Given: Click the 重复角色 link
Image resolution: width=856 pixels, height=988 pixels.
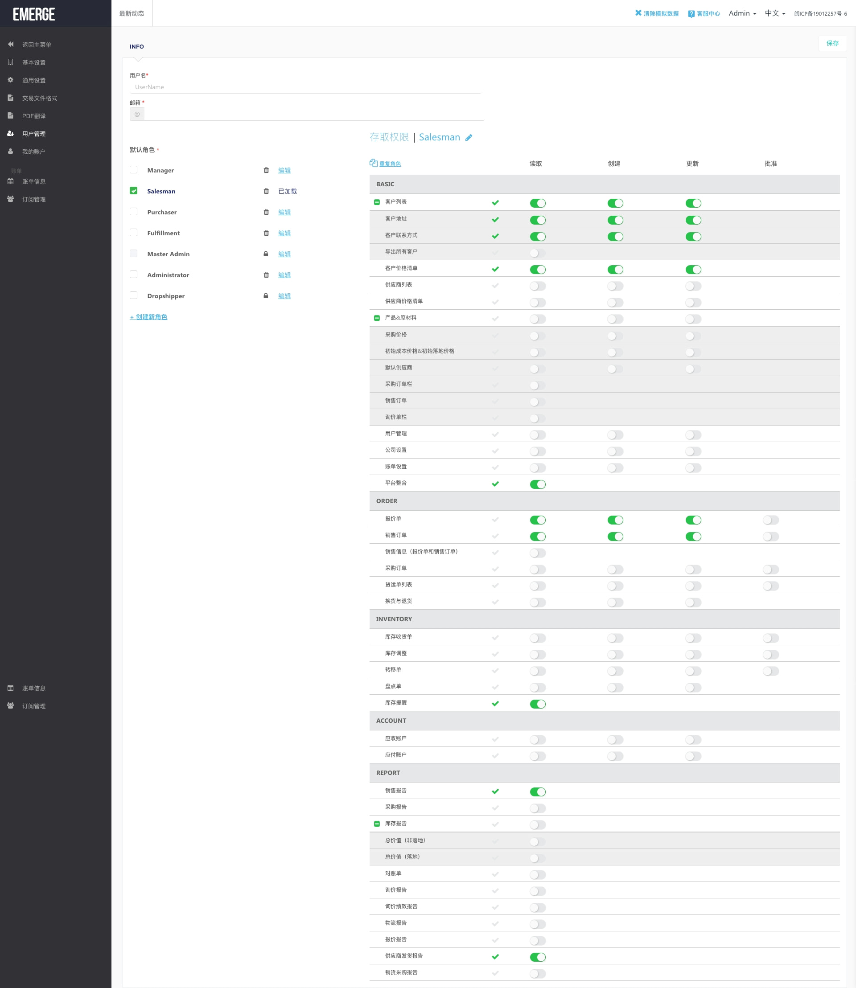Looking at the screenshot, I should click(x=390, y=164).
